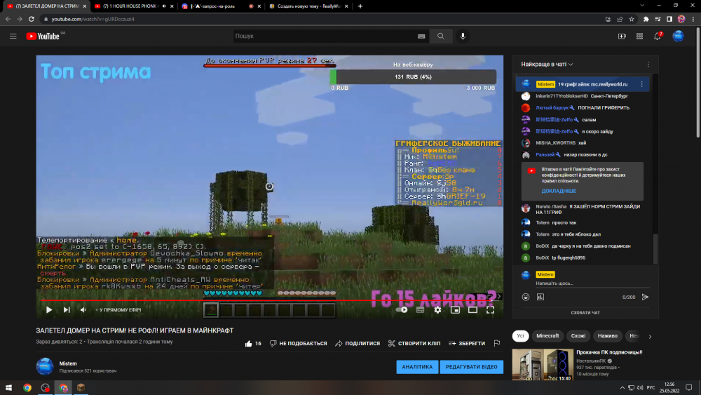Open on-screen keyboard icon in search box
This screenshot has height=395, width=701.
421,36
